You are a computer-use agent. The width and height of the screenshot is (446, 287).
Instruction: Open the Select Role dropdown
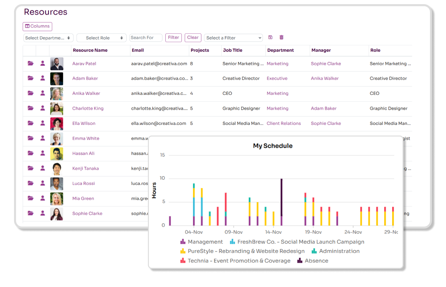click(x=101, y=38)
